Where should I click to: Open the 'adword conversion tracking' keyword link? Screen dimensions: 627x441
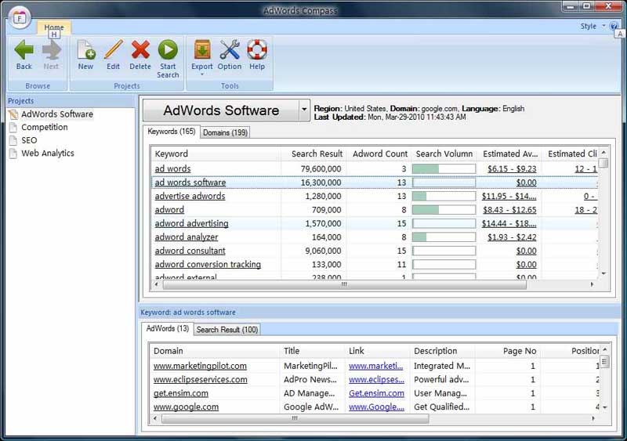(x=208, y=264)
